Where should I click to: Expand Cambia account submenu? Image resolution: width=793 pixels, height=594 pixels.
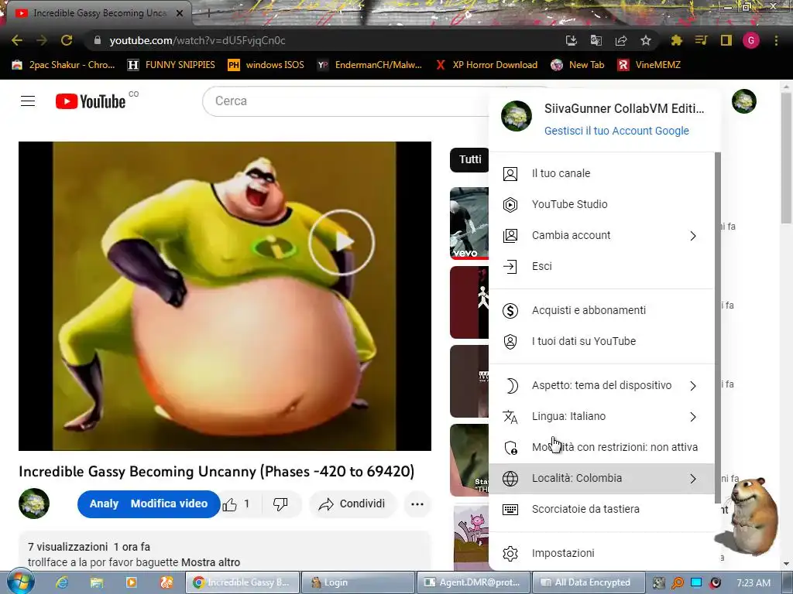tap(602, 235)
